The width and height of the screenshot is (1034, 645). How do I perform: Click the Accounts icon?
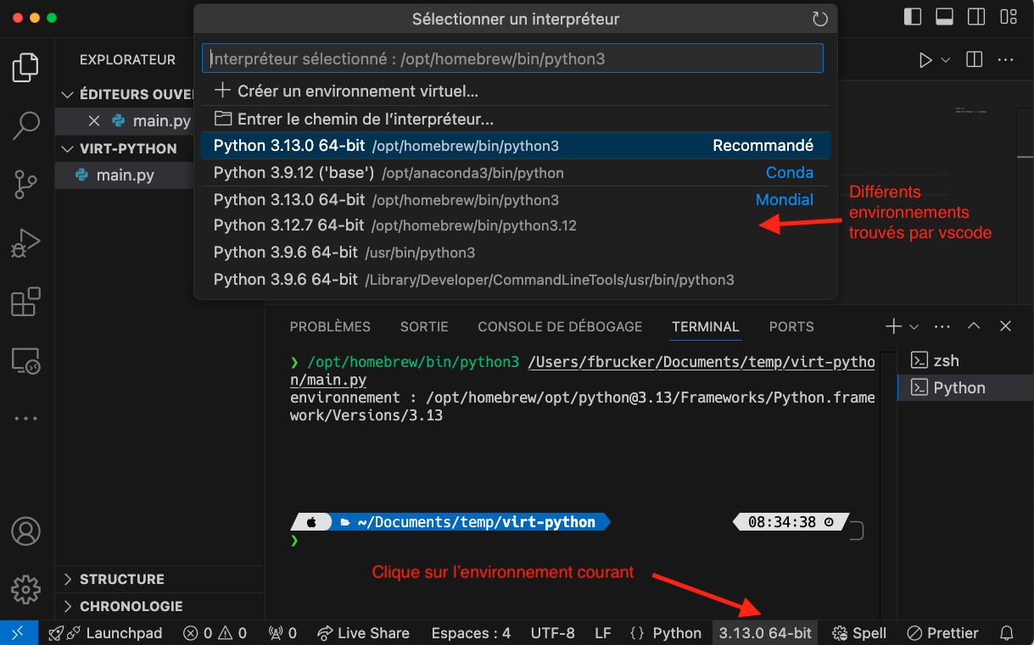pyautogui.click(x=25, y=531)
